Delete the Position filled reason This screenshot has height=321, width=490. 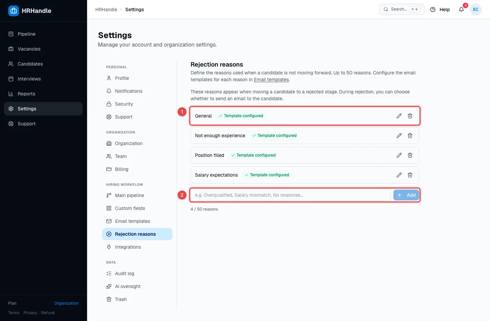[410, 155]
